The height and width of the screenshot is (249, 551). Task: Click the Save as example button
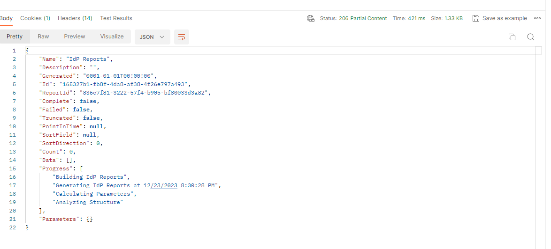[x=505, y=18]
